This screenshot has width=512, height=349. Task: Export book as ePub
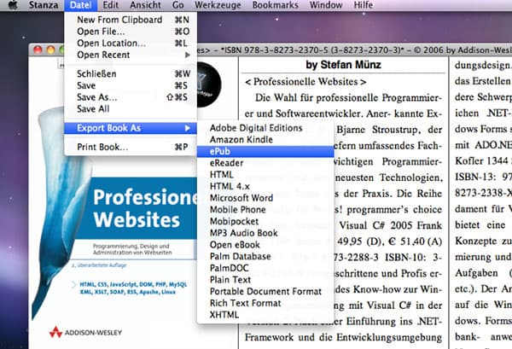coord(265,152)
